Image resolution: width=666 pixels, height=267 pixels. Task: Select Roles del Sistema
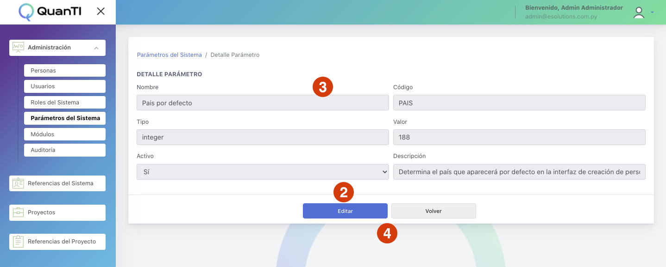click(x=65, y=103)
